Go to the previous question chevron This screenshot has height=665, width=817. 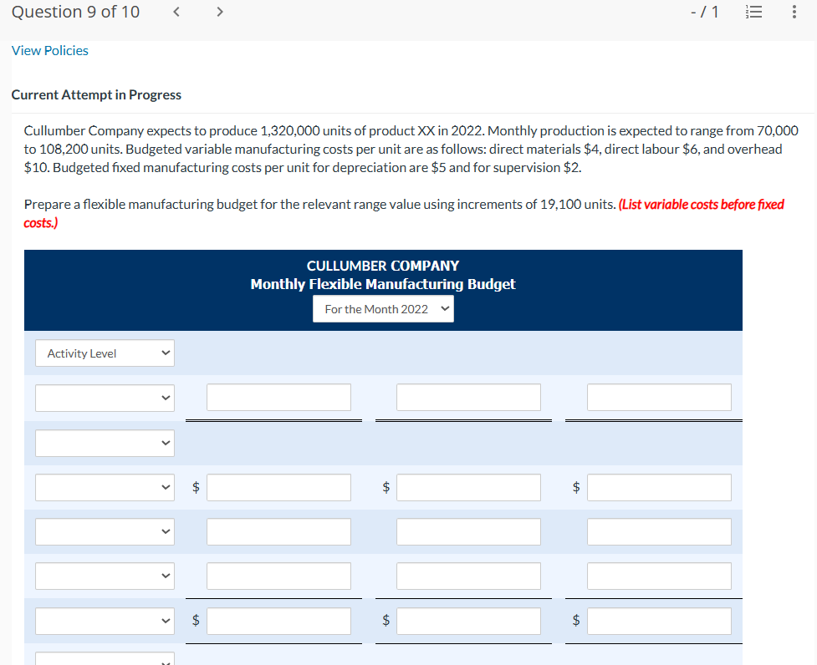point(176,12)
